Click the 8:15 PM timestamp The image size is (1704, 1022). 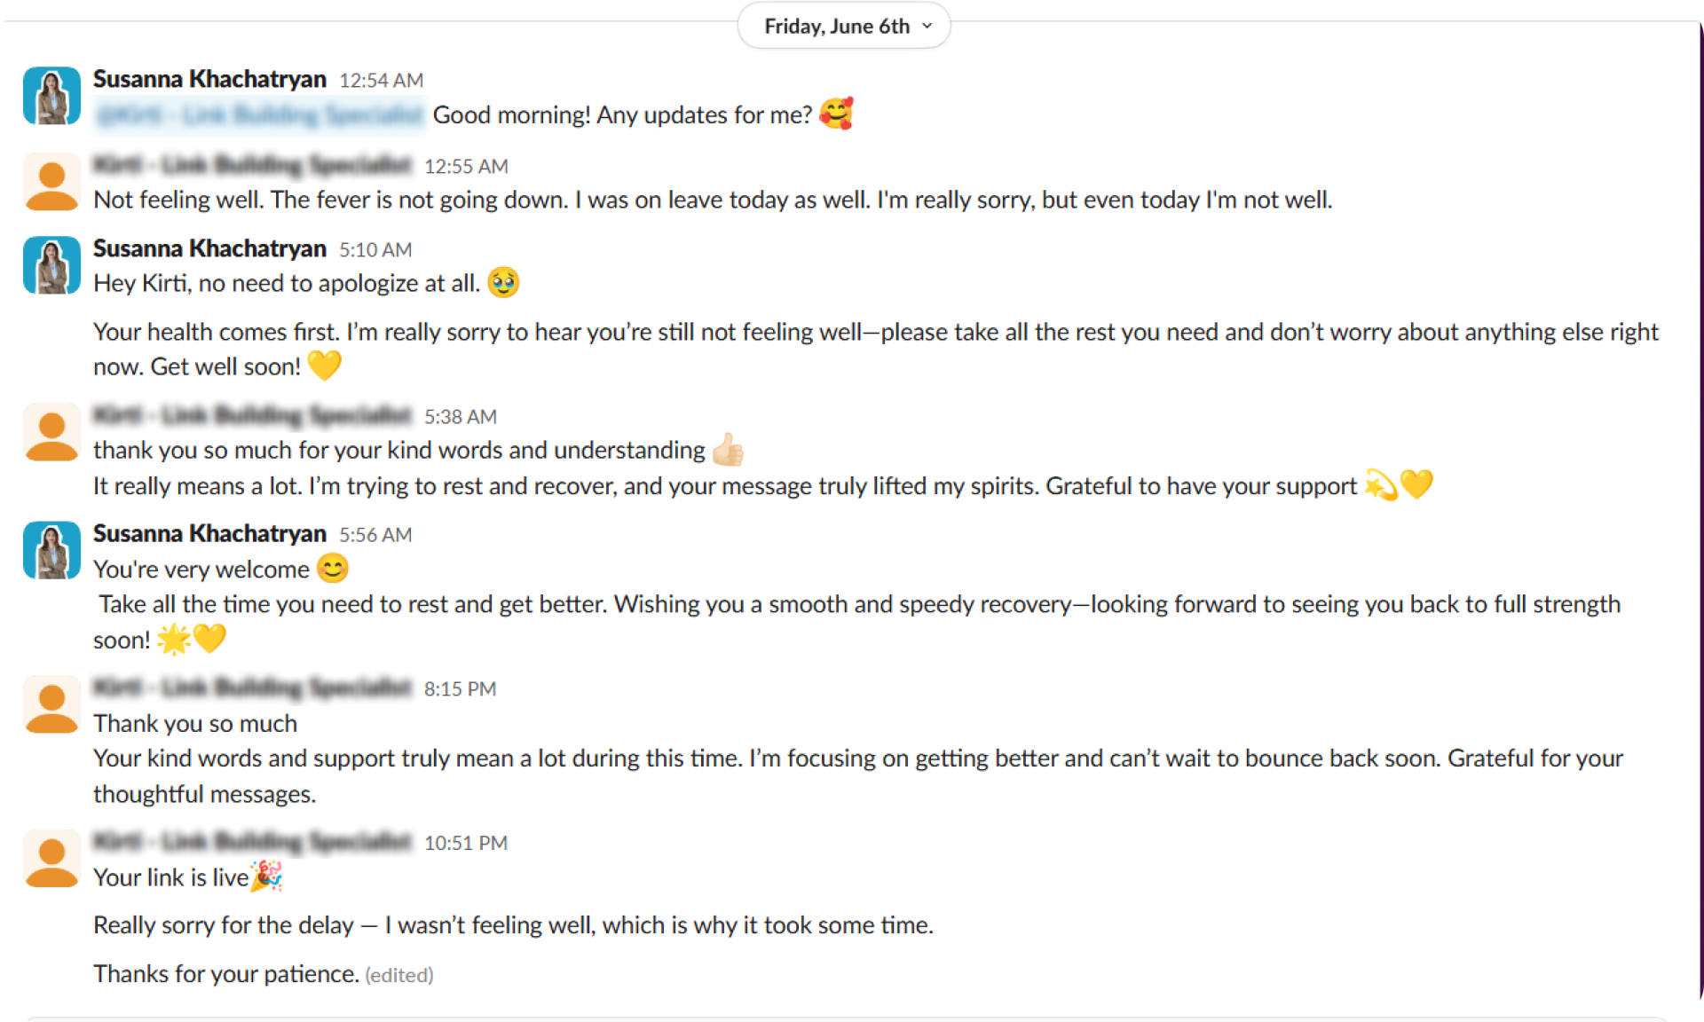[x=460, y=689]
